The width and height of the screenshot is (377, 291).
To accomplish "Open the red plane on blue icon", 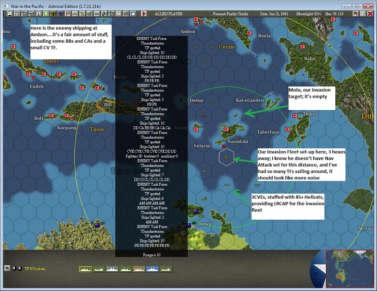I will 60,14.
